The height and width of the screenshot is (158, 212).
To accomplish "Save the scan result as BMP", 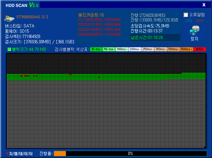I will (x=200, y=20).
